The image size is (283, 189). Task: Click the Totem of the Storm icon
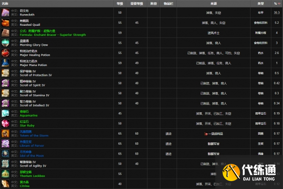5,134
